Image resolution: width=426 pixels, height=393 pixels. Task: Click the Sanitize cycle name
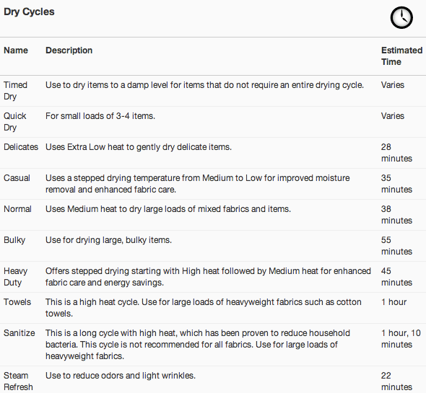point(19,333)
